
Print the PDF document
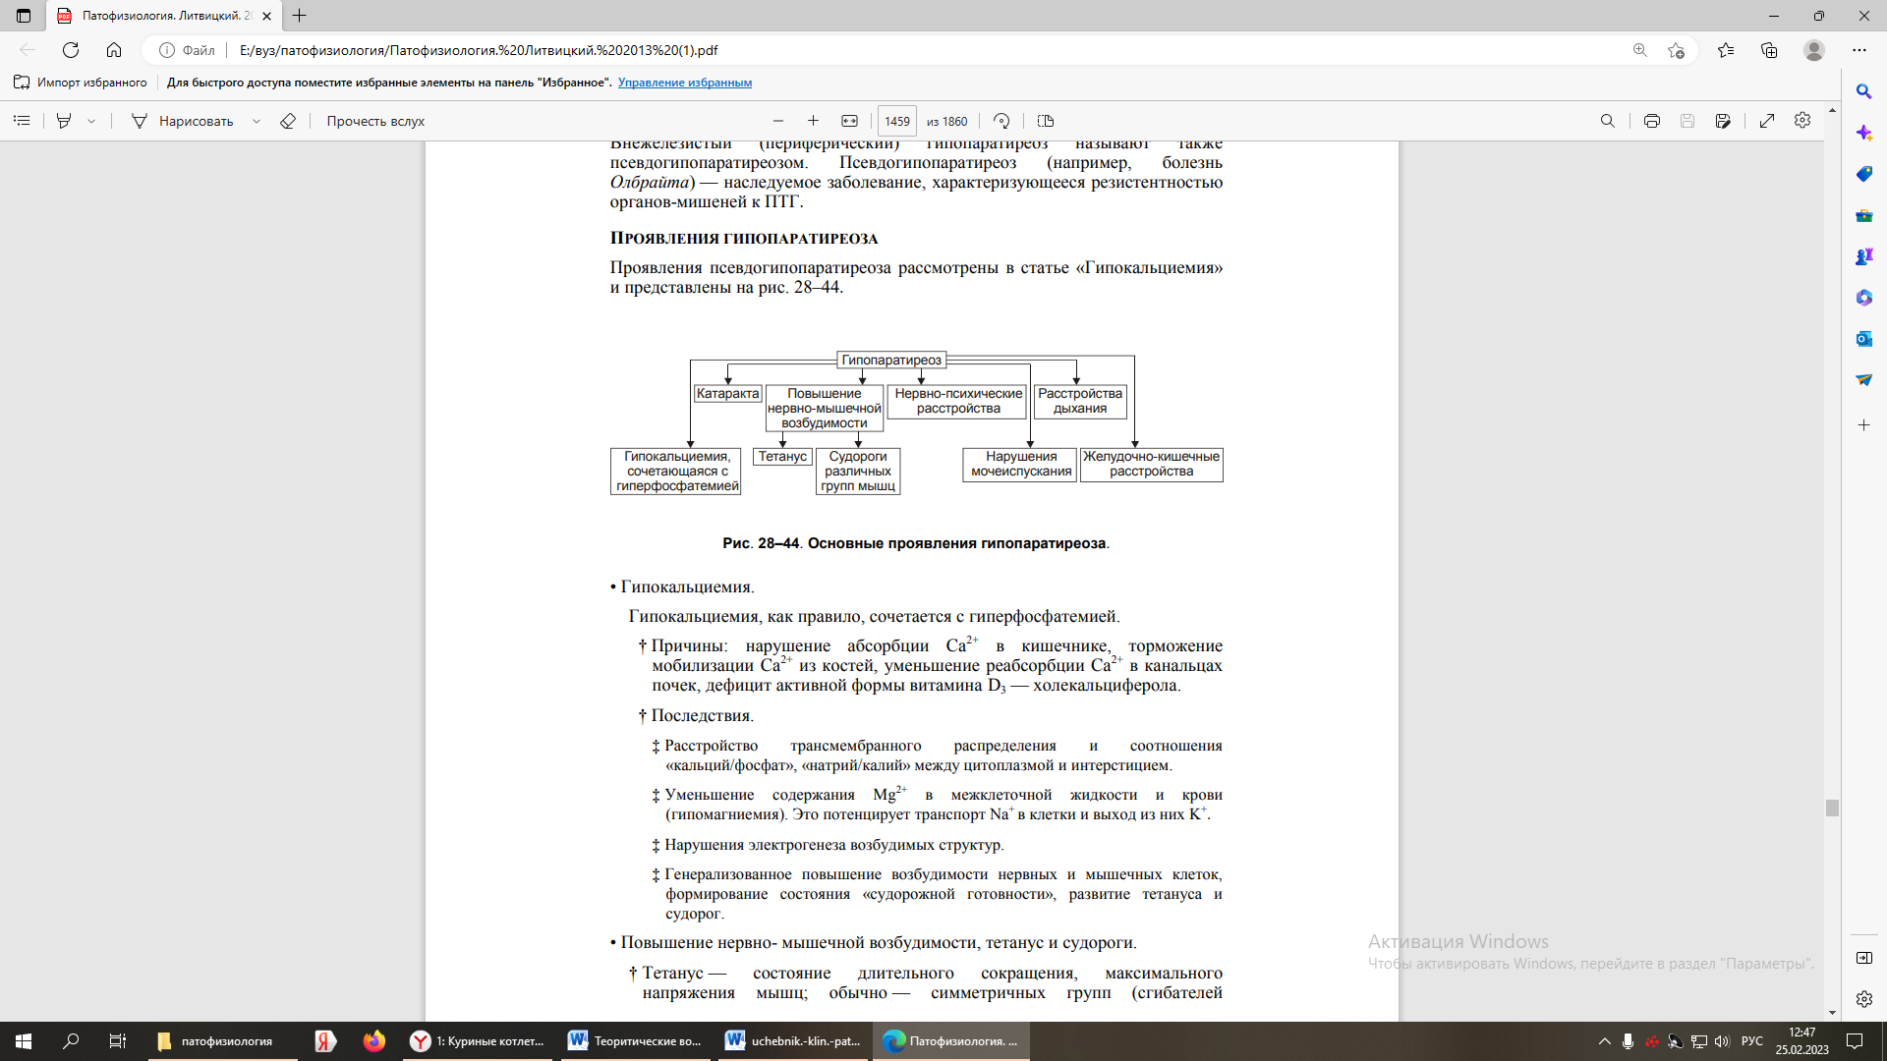point(1652,121)
